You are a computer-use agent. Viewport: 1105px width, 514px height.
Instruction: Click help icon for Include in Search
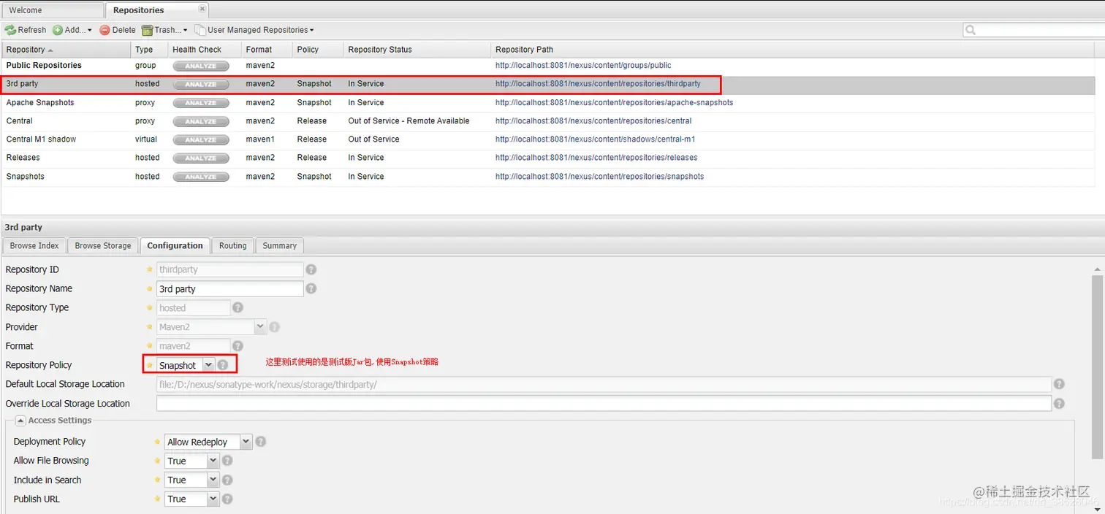pyautogui.click(x=227, y=480)
